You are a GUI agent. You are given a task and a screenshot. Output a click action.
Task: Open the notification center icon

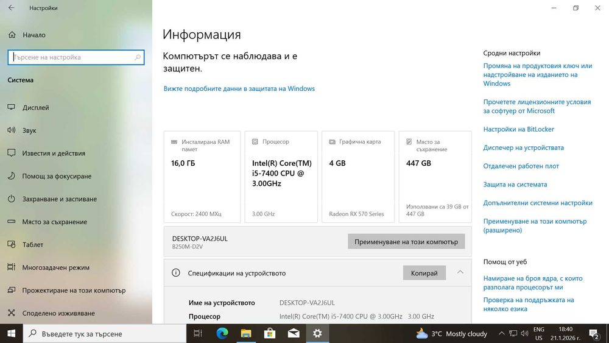(x=594, y=334)
